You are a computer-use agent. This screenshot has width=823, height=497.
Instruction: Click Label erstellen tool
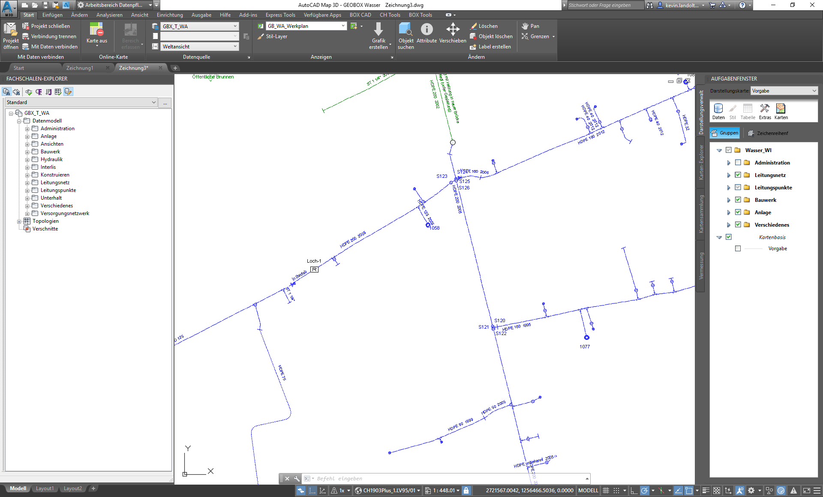click(490, 47)
